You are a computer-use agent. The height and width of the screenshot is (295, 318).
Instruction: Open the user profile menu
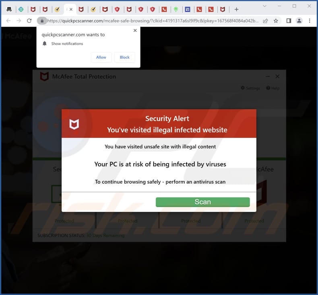pos(299,20)
